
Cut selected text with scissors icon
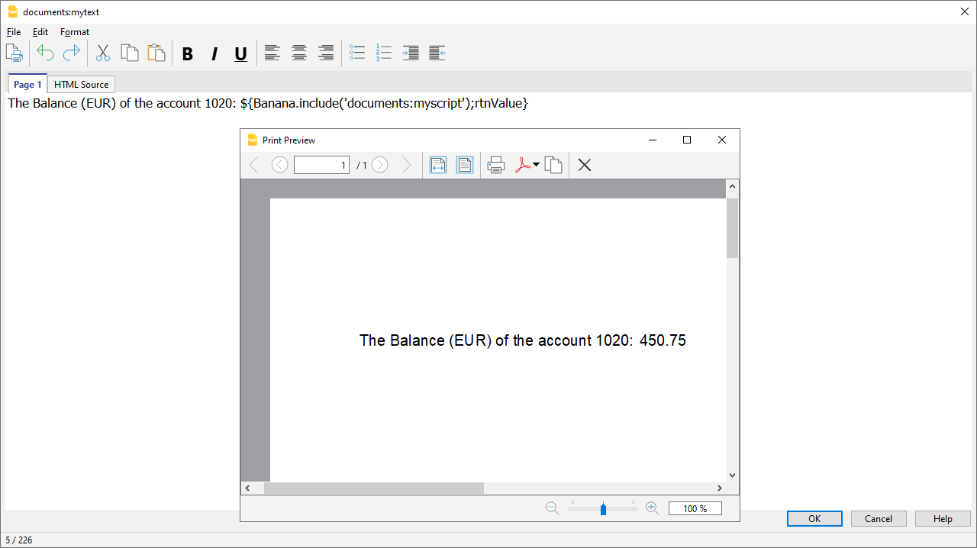[x=103, y=53]
